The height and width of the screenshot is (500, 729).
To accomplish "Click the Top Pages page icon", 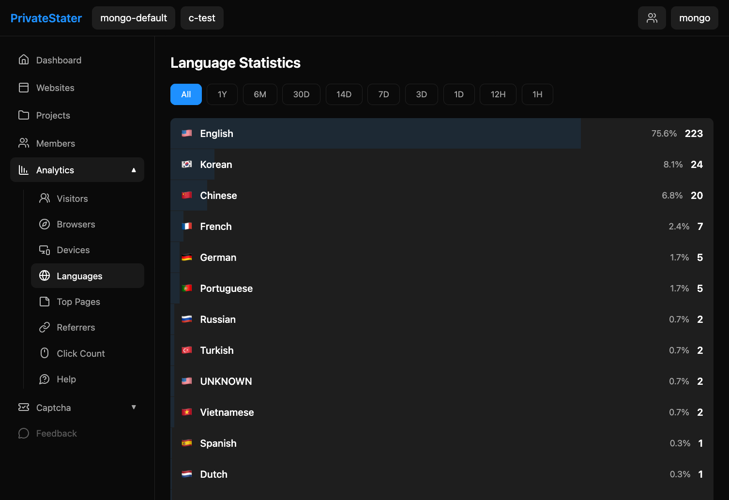I will [x=45, y=302].
